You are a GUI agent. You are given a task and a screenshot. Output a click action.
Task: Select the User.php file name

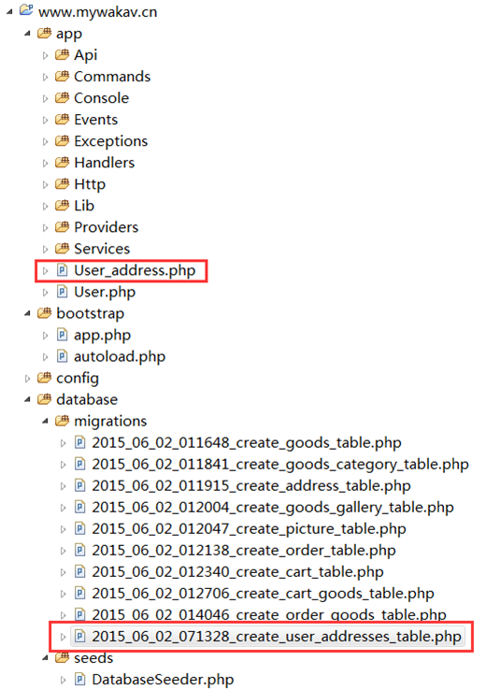105,293
